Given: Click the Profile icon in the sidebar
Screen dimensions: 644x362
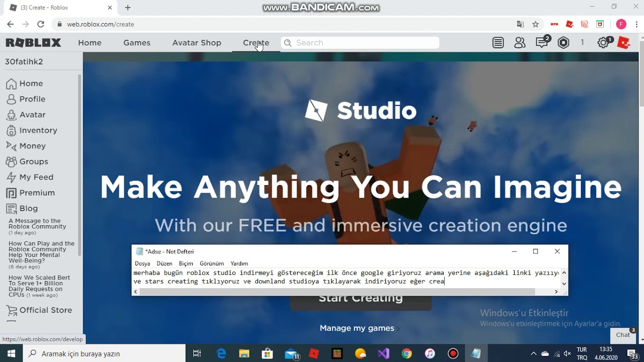Looking at the screenshot, I should click(11, 99).
